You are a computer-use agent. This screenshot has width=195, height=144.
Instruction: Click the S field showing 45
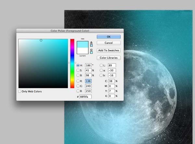pyautogui.click(x=88, y=70)
